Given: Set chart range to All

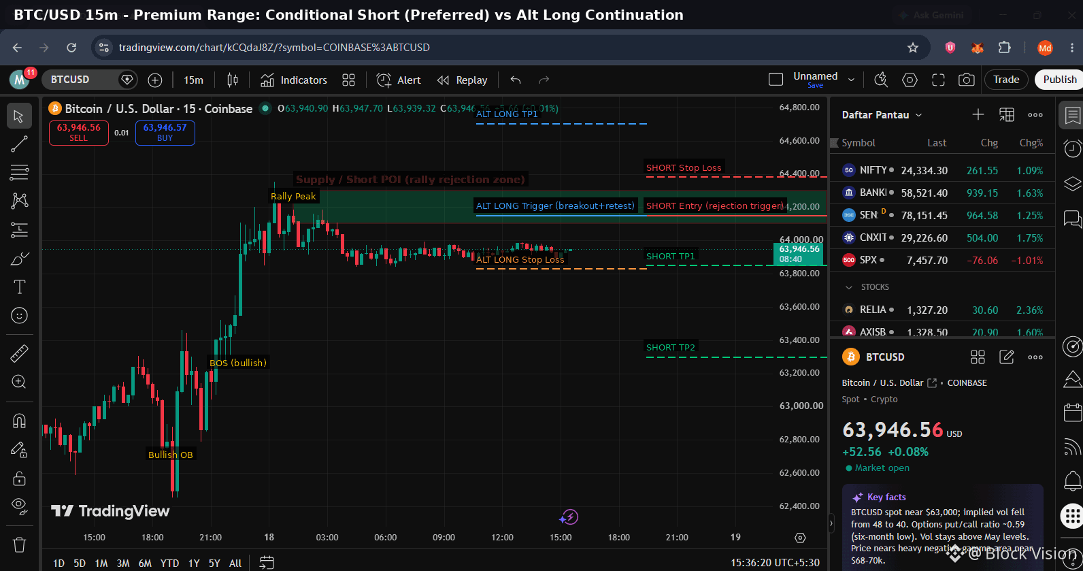Looking at the screenshot, I should [x=235, y=563].
